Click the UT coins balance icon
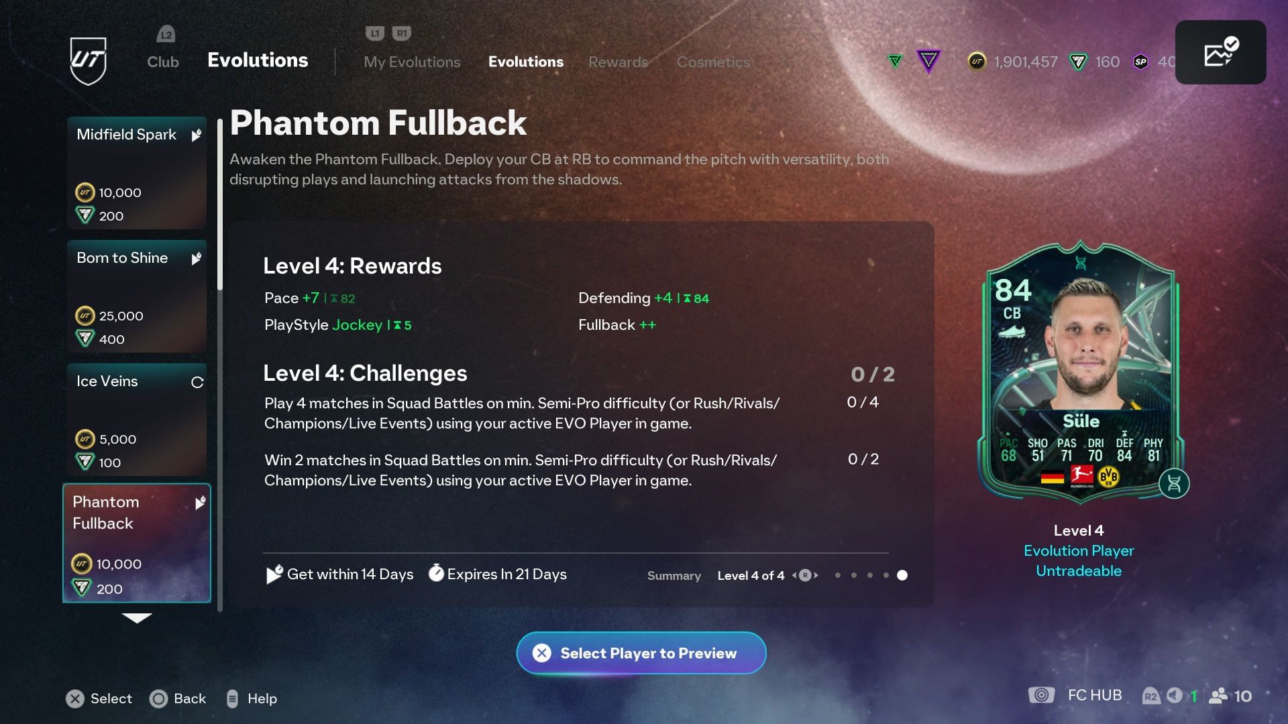 (x=977, y=62)
